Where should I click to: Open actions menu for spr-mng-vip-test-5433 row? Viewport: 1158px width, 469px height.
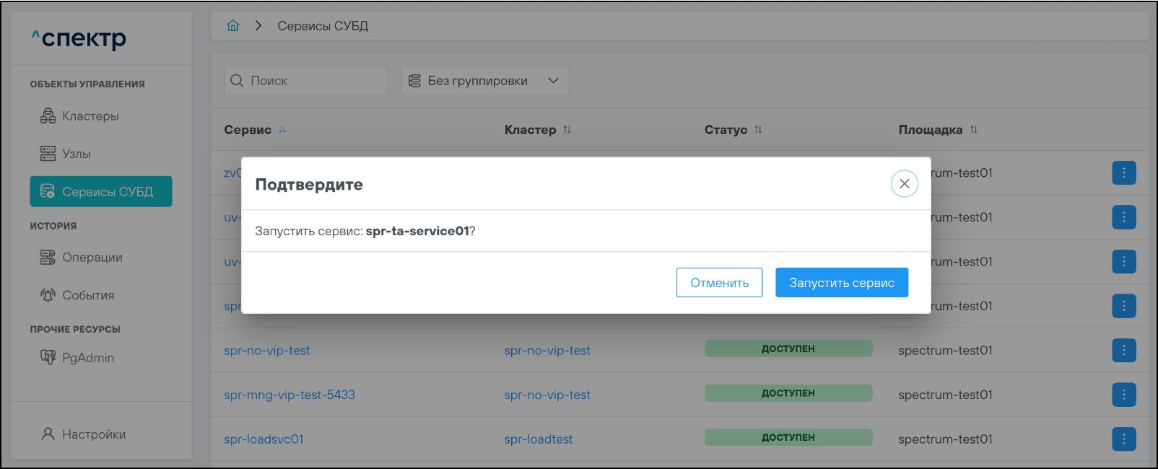coord(1123,395)
